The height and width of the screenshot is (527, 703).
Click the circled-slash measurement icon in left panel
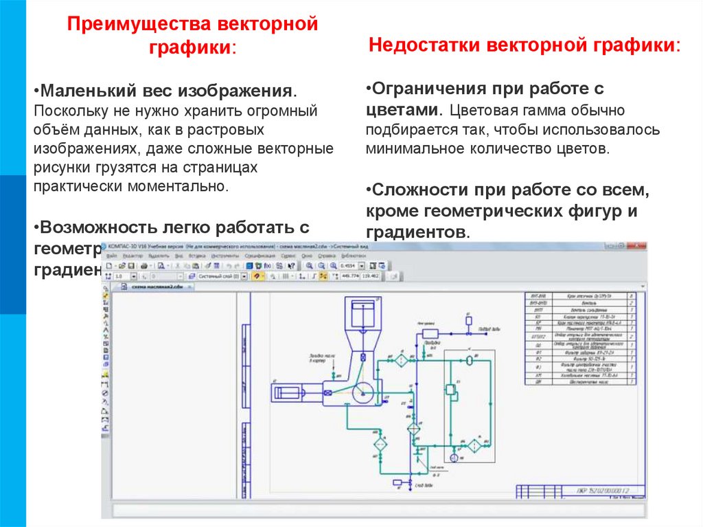pyautogui.click(x=106, y=393)
